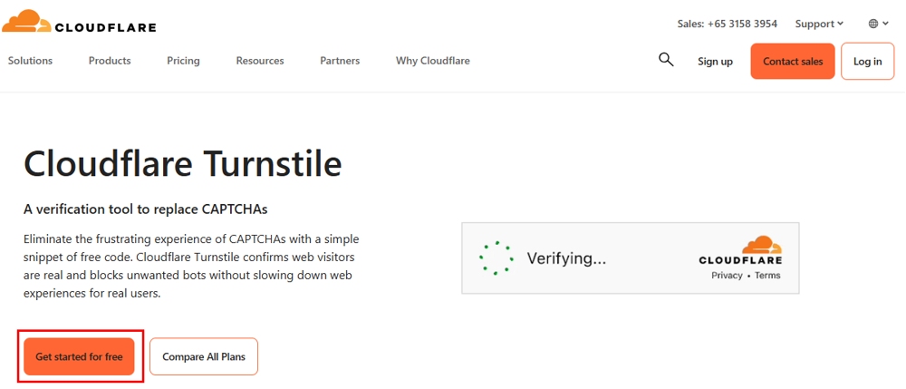
Task: Open the Why Cloudflare menu
Action: 433,61
